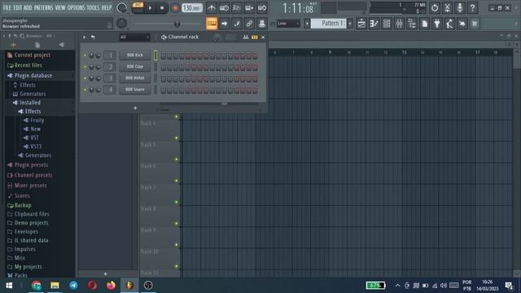Viewport: 521px width, 293px height.
Task: Open the All channel filter dropdown
Action: [134, 37]
